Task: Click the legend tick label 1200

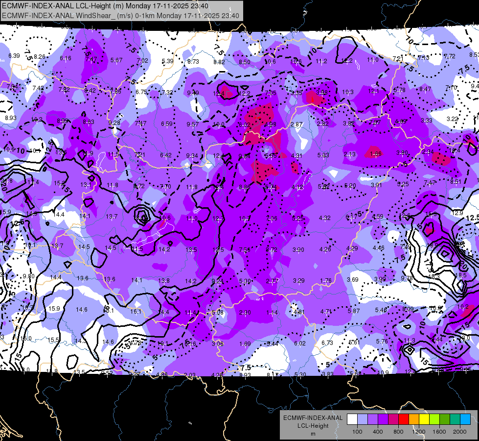Action: [x=418, y=432]
